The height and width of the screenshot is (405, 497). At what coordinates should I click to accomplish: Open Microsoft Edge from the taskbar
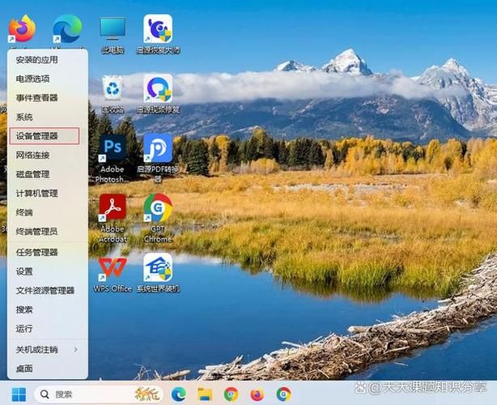[x=179, y=394]
